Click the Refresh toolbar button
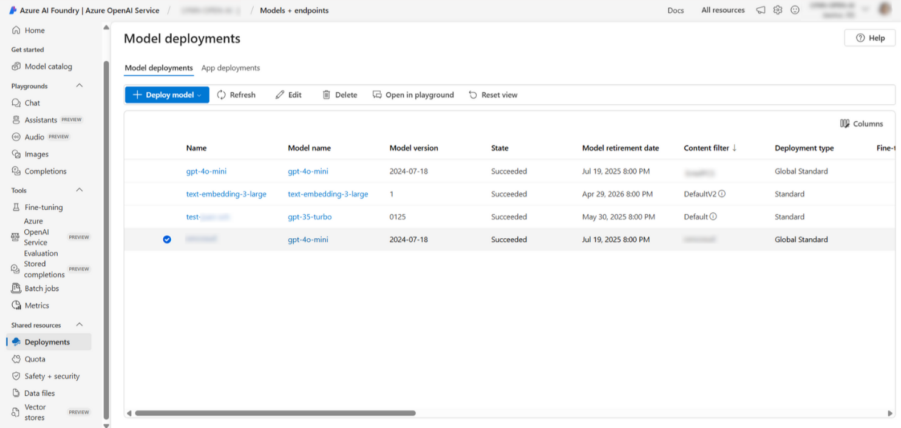Image resolution: width=901 pixels, height=428 pixels. click(236, 95)
